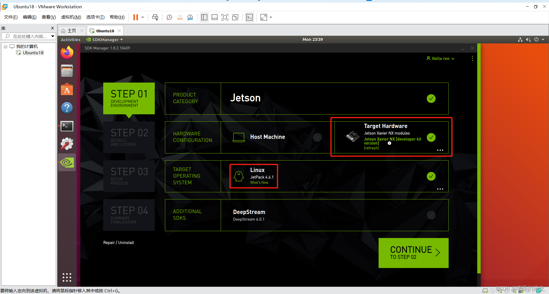The image size is (549, 294).
Task: Open the 文件(F) menu
Action: [x=11, y=17]
